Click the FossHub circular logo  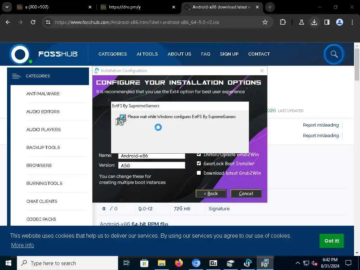click(x=20, y=54)
